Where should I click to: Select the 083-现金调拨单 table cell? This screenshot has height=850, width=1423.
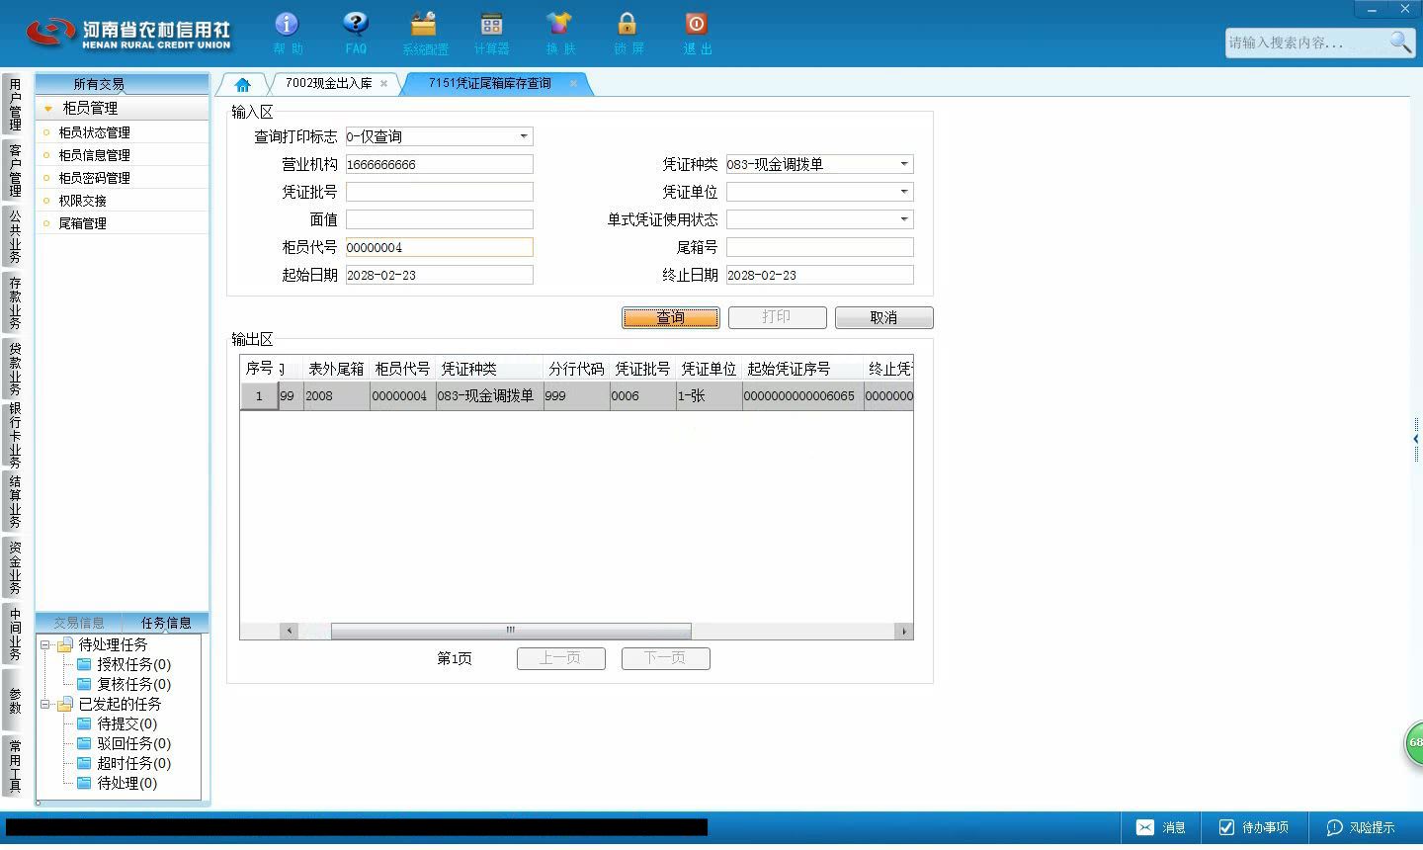(x=489, y=396)
